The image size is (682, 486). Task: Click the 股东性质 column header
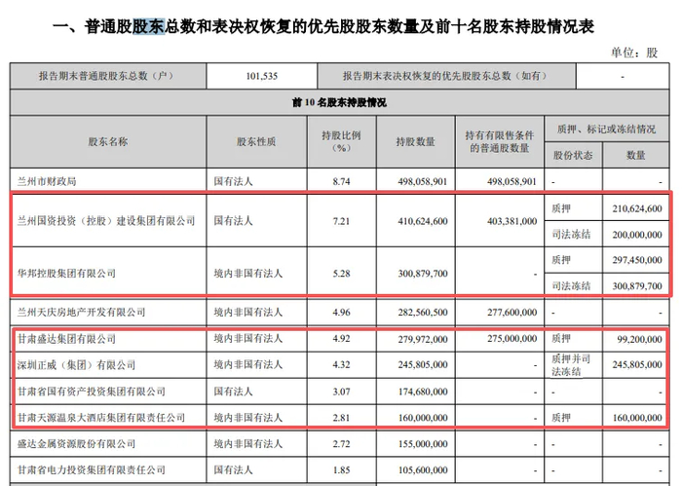coord(256,142)
